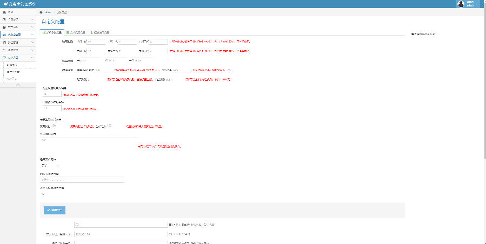Screen dimensions: 486x244
Task: Focus the first input field in the top row
Action: (x=96, y=41)
